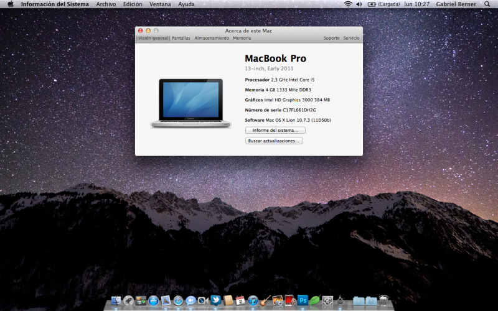Image resolution: width=498 pixels, height=311 pixels.
Task: Open Wi-Fi status menu in menu bar
Action: (x=348, y=4)
